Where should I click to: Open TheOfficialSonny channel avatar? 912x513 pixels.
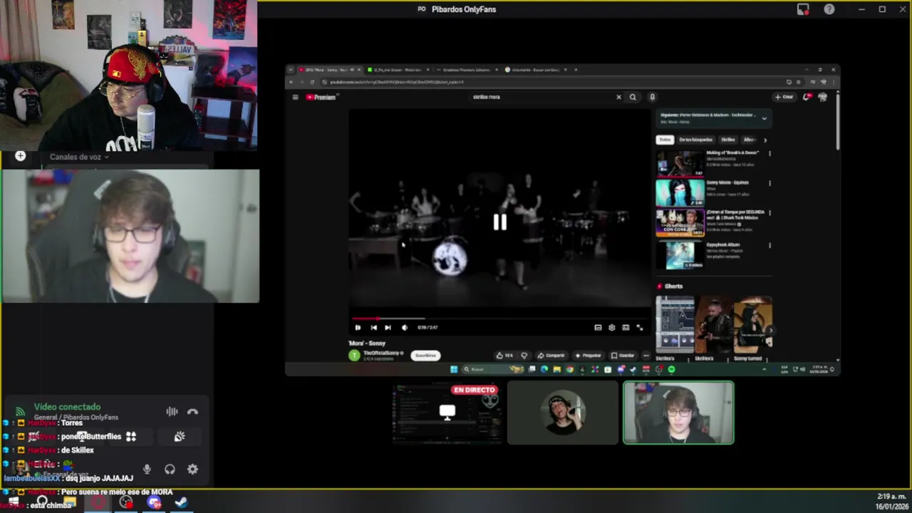click(x=354, y=355)
